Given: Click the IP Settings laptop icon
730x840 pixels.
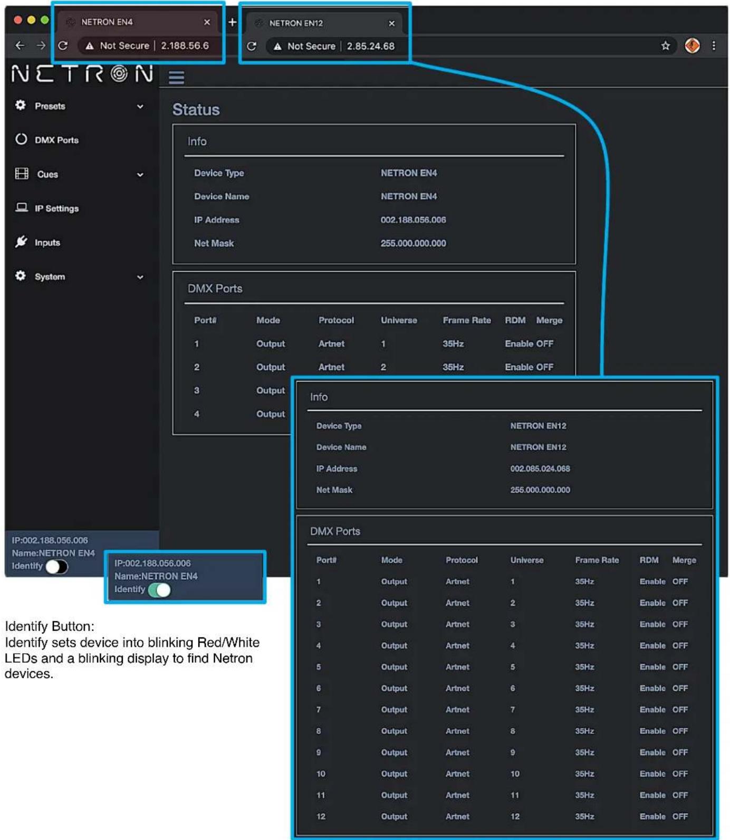Looking at the screenshot, I should pos(22,207).
